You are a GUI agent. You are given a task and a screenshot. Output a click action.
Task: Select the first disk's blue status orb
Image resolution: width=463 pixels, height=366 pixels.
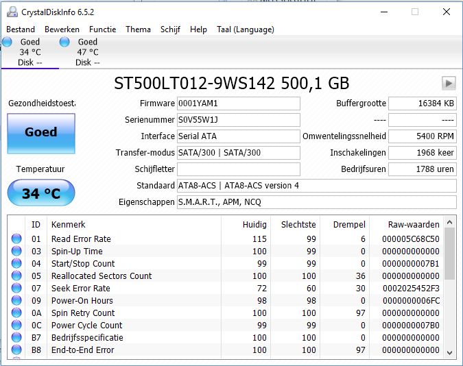(x=8, y=42)
